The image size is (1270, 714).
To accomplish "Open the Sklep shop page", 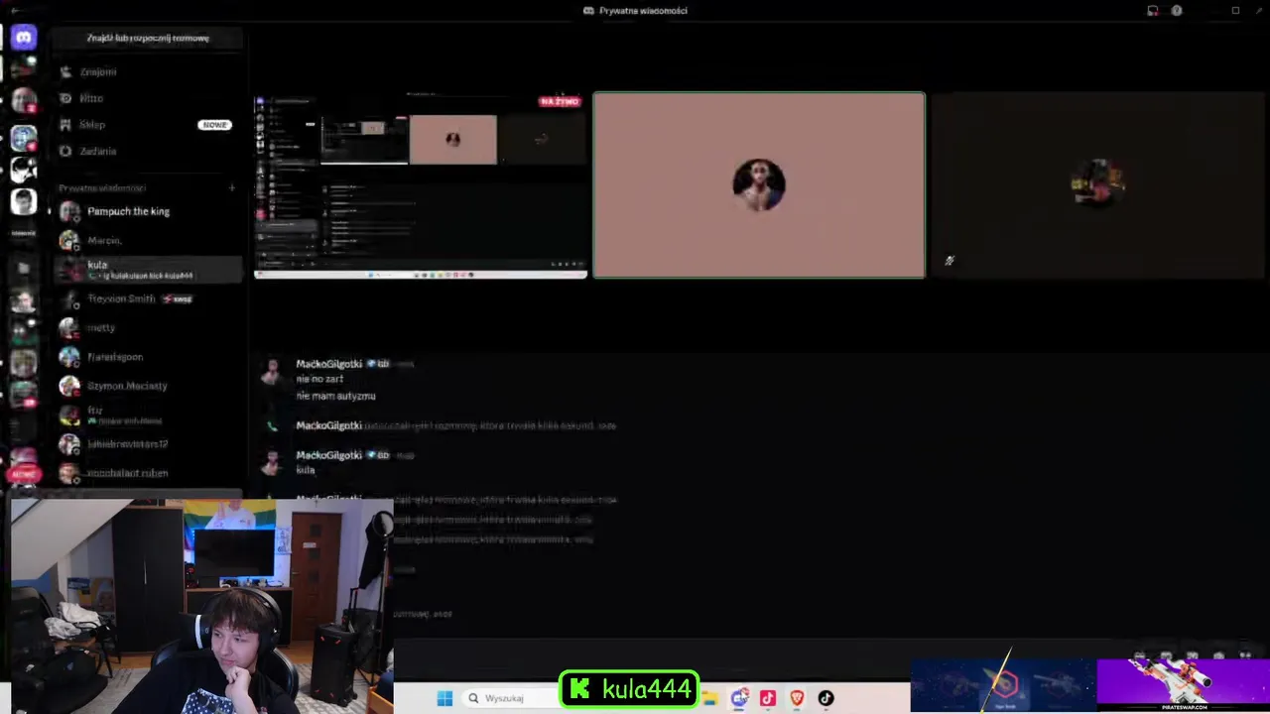I will pyautogui.click(x=147, y=125).
